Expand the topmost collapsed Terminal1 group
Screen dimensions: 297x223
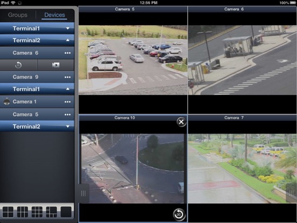point(37,29)
